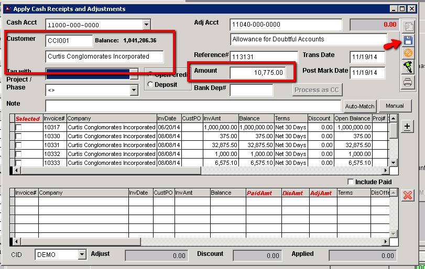Click the blue floppy disk save icon
The image size is (425, 269).
tap(407, 40)
